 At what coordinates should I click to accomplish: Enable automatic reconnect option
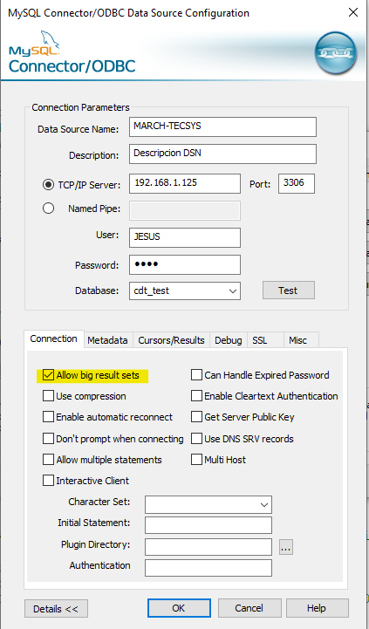click(48, 417)
